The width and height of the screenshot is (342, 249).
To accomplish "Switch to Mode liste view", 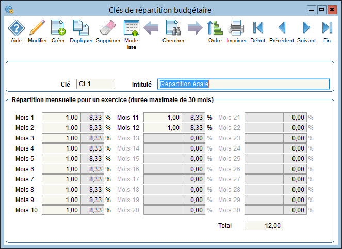I will tap(132, 28).
